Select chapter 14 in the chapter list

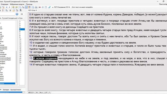pyautogui.click(x=22, y=47)
